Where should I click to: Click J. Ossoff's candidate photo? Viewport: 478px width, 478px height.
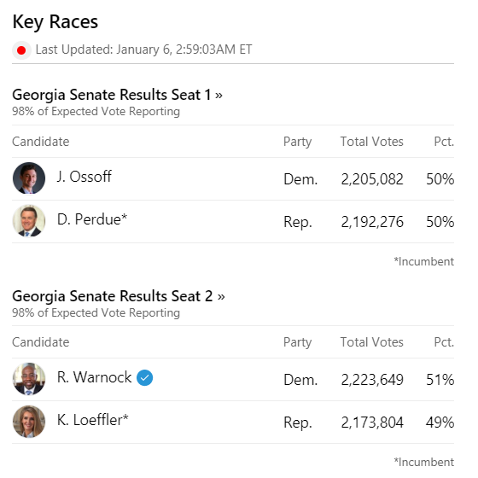point(29,178)
